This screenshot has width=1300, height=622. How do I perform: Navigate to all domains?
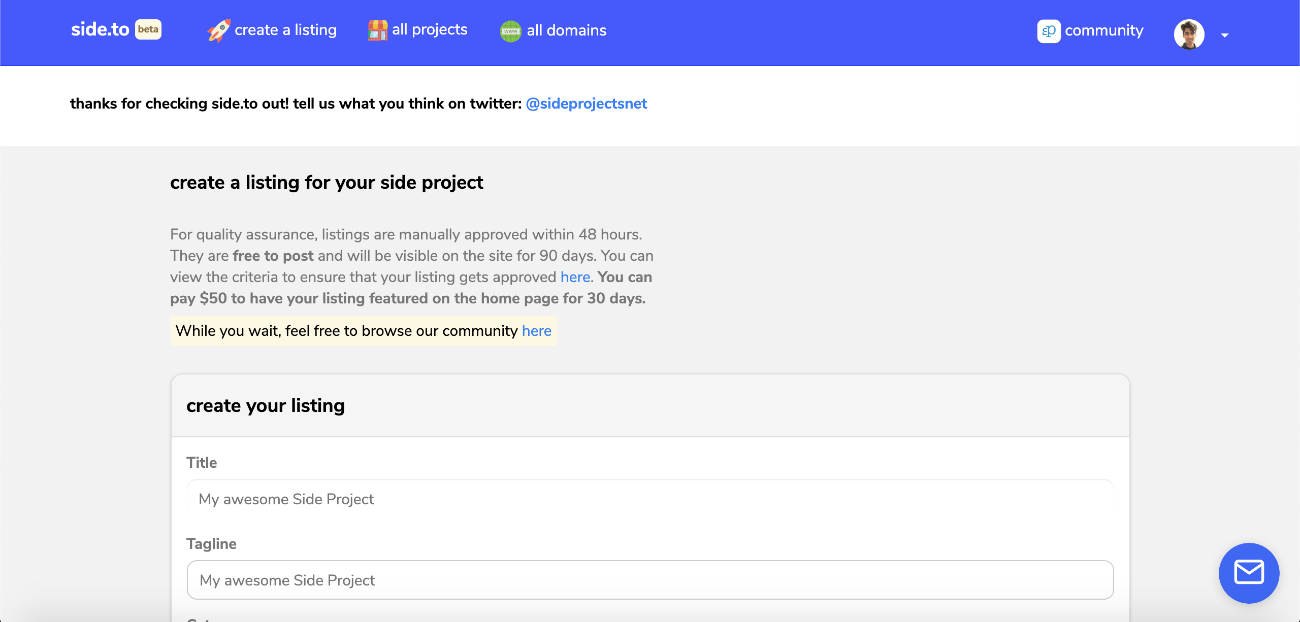tap(566, 30)
